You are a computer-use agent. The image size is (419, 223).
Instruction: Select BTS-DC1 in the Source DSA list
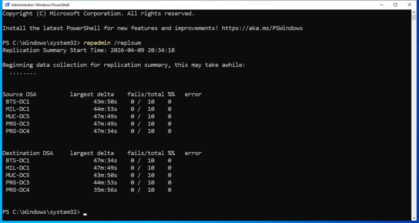click(17, 102)
